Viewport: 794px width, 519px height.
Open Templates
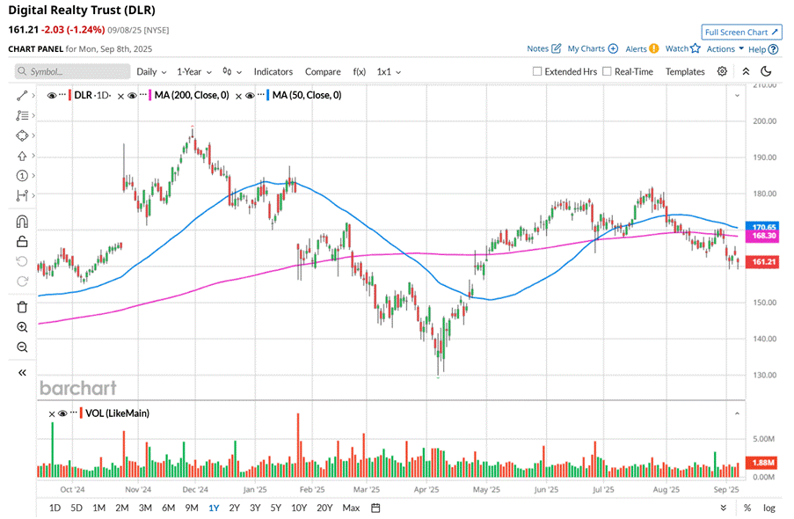point(685,72)
